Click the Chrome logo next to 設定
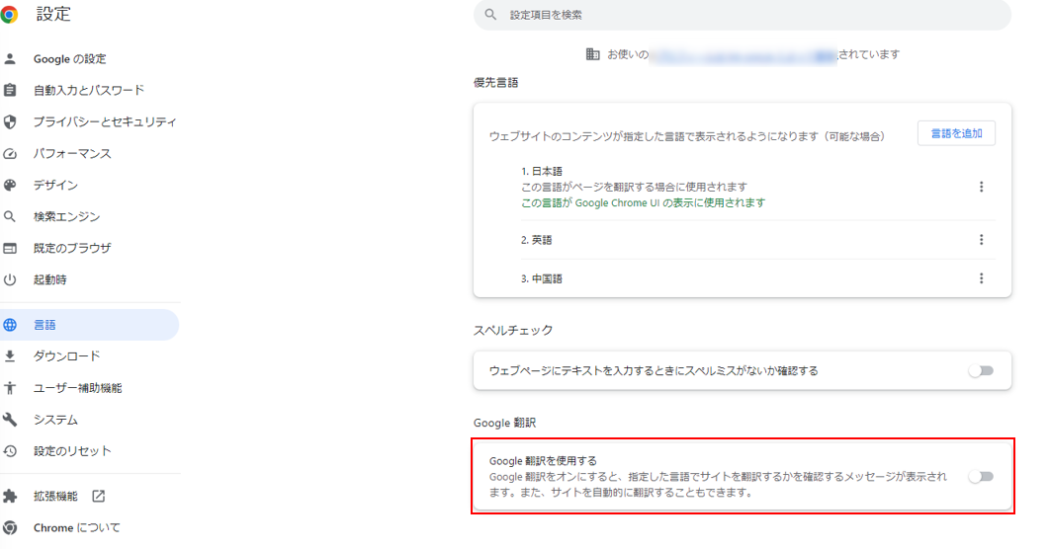This screenshot has width=1049, height=549. 9,14
